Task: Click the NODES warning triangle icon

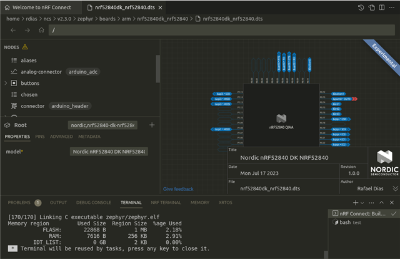Action: click(x=25, y=47)
